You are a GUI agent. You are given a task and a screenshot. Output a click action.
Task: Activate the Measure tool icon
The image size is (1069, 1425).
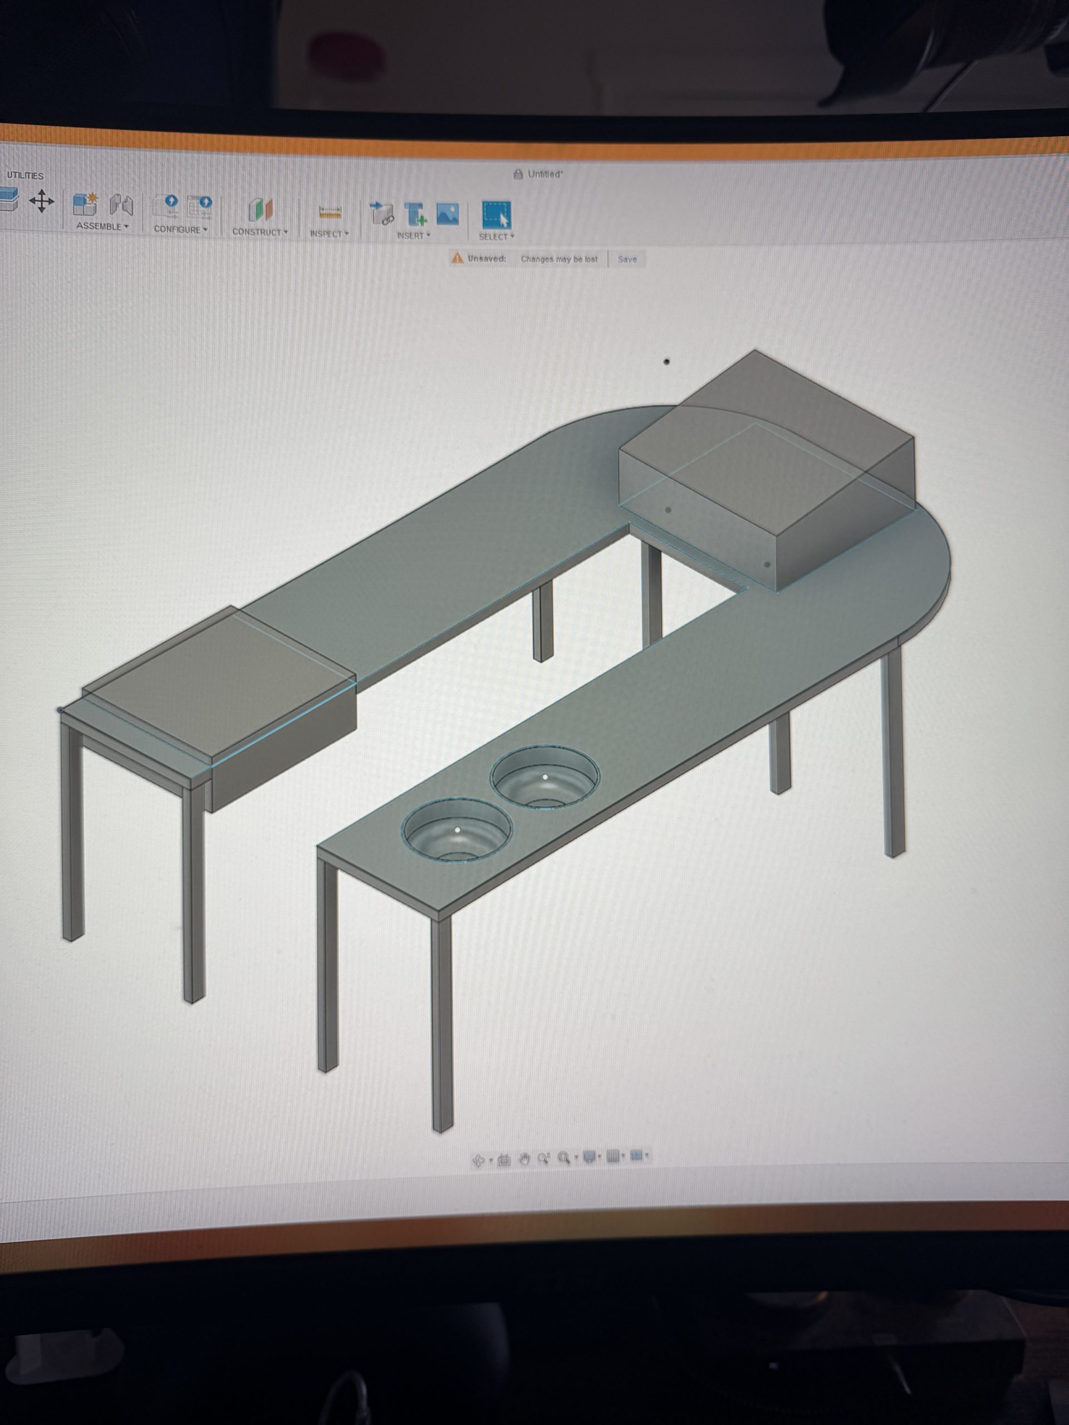point(330,213)
